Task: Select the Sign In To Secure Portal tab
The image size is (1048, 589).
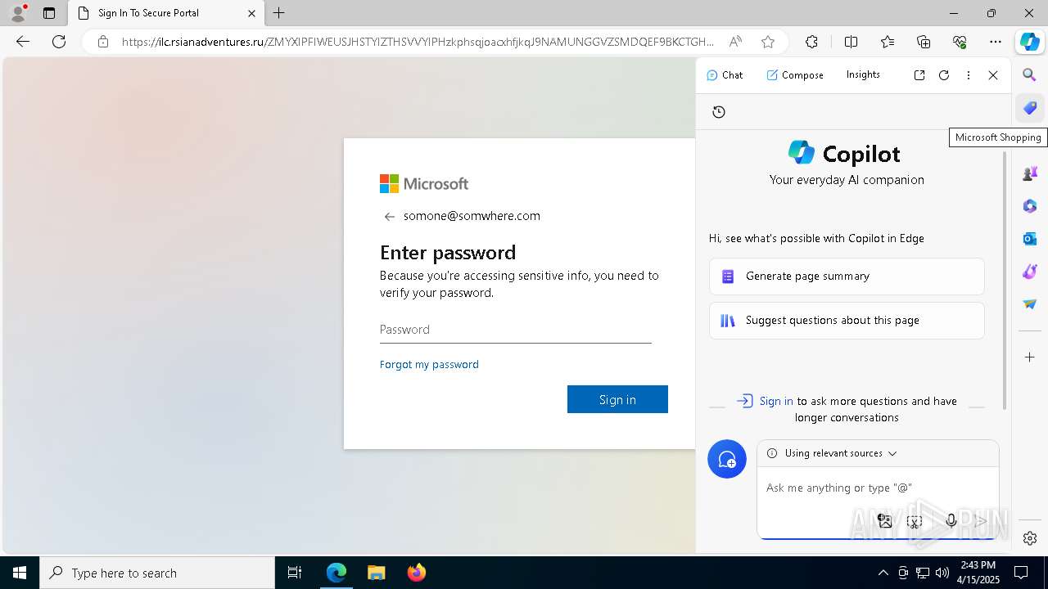Action: tap(166, 13)
